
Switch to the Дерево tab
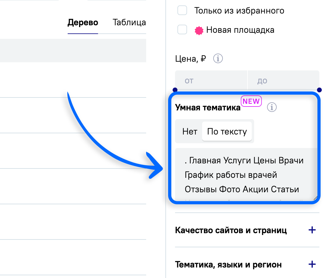click(83, 23)
